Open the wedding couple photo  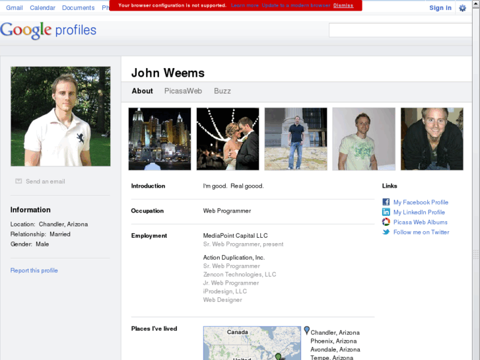point(228,139)
